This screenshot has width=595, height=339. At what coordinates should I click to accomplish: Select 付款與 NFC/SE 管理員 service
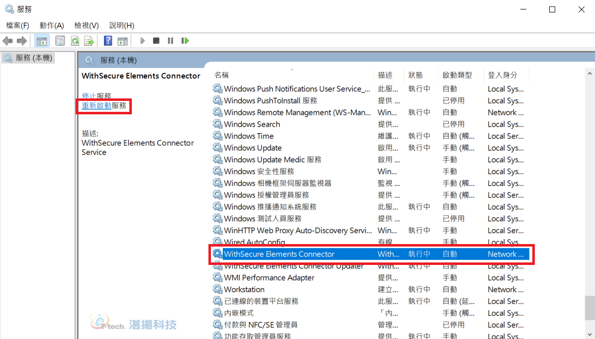click(370, 325)
